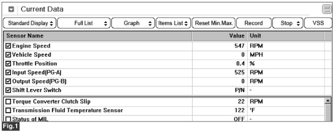The image size is (334, 133).
Task: Disable the Throttle Position checkbox
Action: pos(8,64)
